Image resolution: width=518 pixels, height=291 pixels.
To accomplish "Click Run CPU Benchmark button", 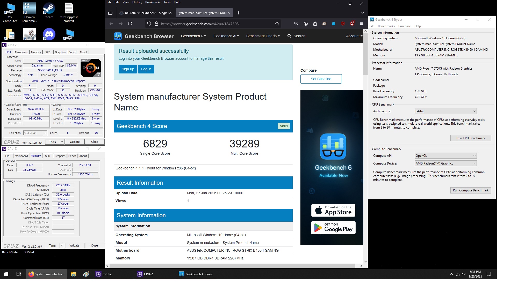I will point(471,138).
